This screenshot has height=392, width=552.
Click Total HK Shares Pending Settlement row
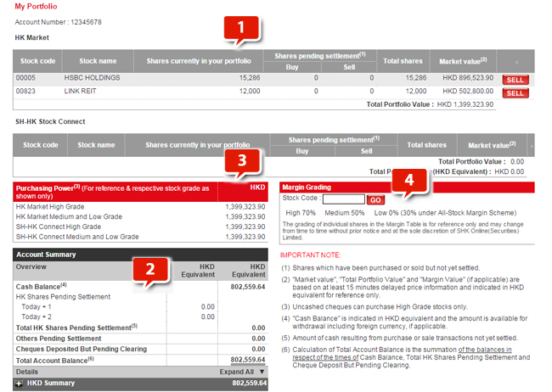pos(140,328)
